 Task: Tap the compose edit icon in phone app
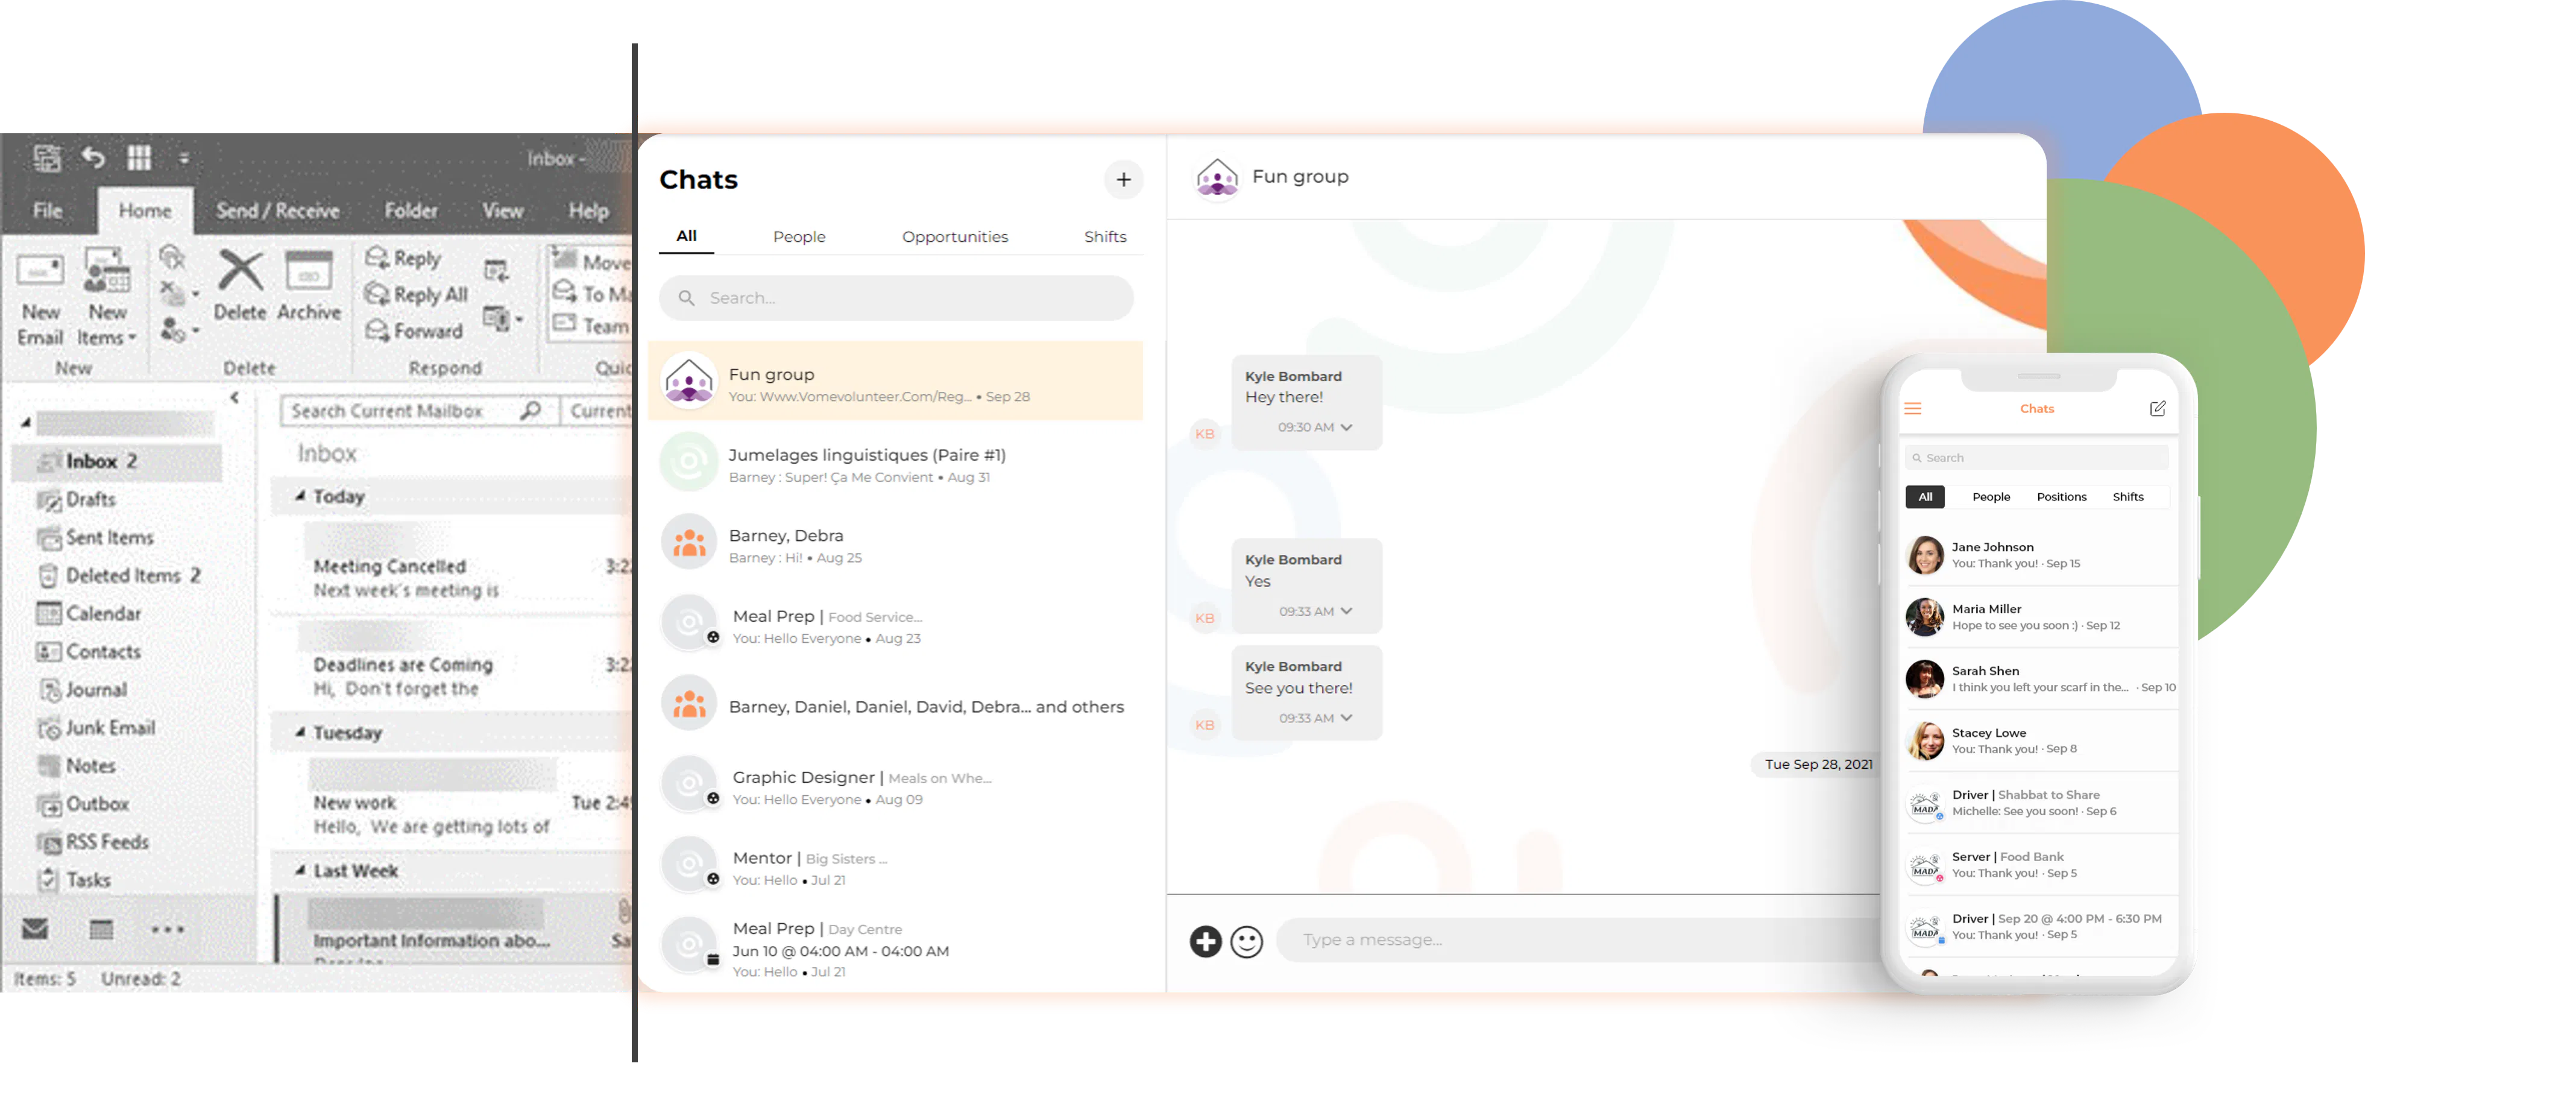[x=2157, y=408]
